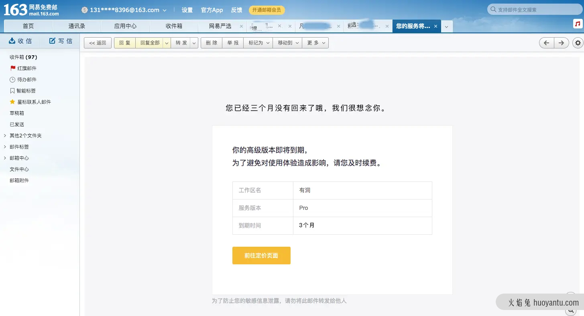
Task: Expand 邮件标签 chevron
Action: (x=5, y=147)
